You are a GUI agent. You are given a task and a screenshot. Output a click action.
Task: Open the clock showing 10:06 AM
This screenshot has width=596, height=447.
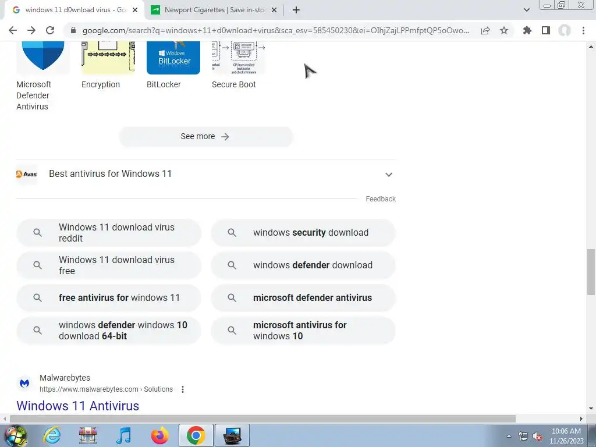point(566,436)
